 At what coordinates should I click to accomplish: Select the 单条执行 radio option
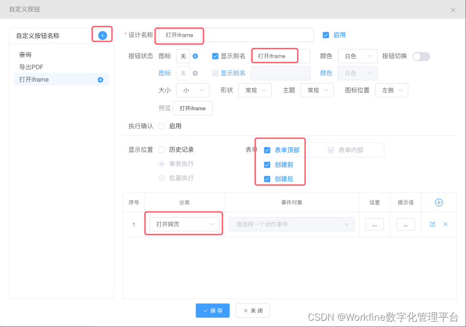point(162,164)
